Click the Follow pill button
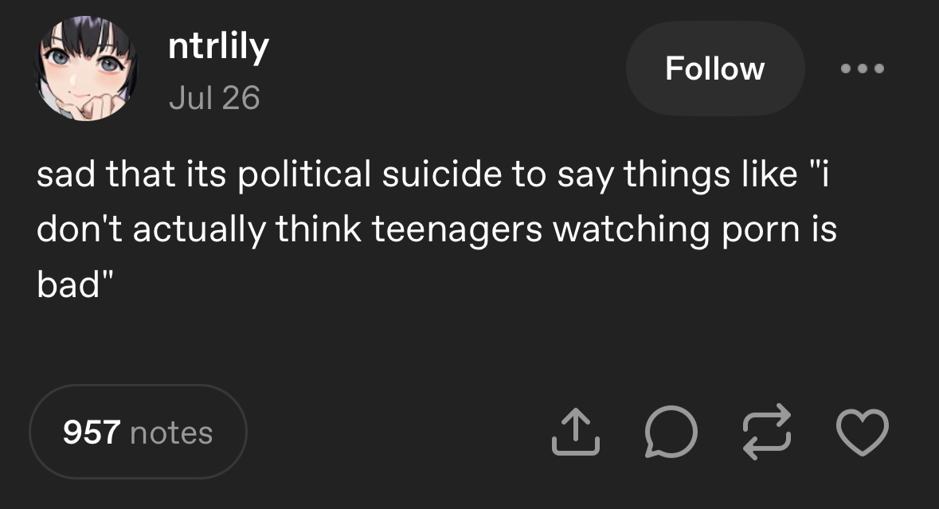This screenshot has width=939, height=509. tap(715, 69)
